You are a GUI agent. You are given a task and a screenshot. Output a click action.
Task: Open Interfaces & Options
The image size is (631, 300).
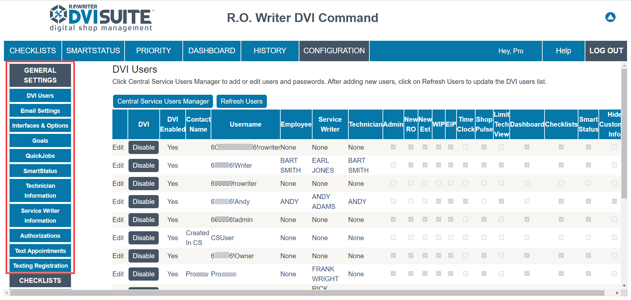coord(40,126)
